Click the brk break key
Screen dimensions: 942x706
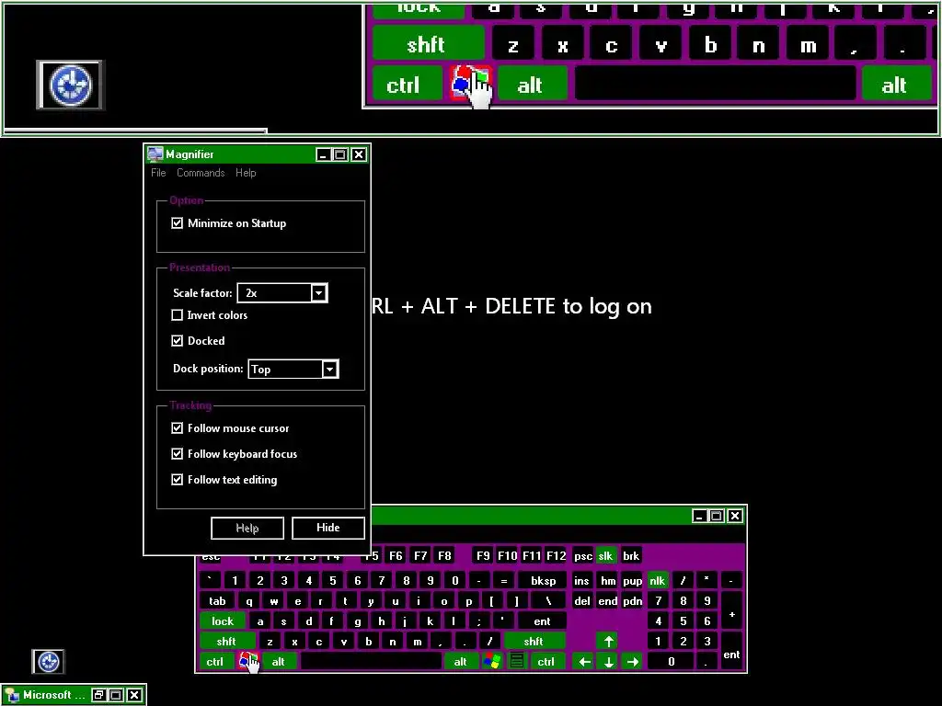[631, 555]
